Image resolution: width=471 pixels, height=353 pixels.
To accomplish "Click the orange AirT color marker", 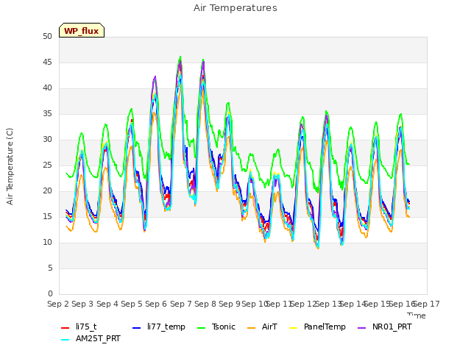I will 251,328.
